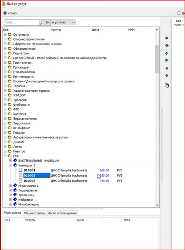
Task: Expand the Микоплазмы 1 group
Action: [10, 186]
